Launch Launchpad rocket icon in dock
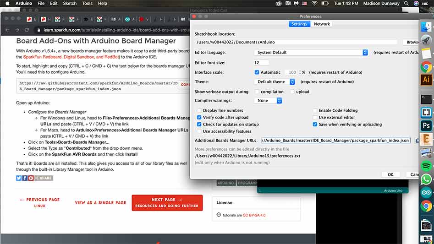This screenshot has width=434, height=244. 426,40
